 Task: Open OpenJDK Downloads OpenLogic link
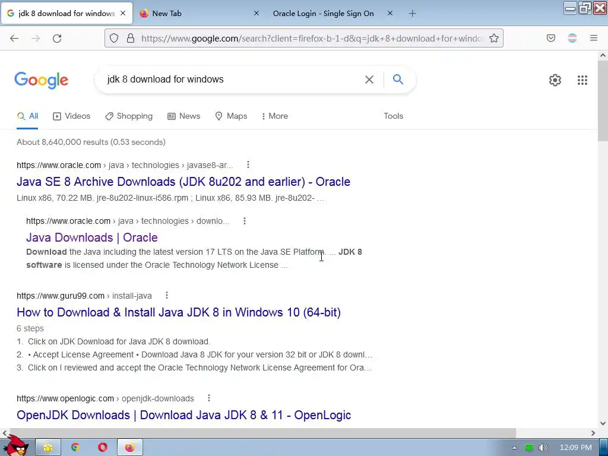coord(184,415)
